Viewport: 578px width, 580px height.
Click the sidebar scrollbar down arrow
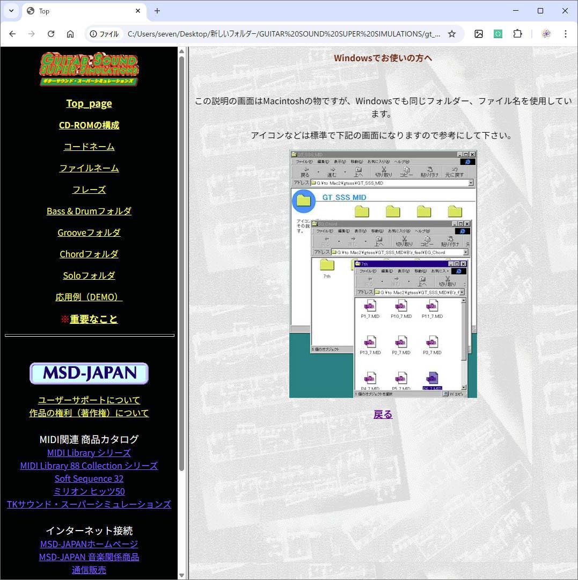click(181, 576)
